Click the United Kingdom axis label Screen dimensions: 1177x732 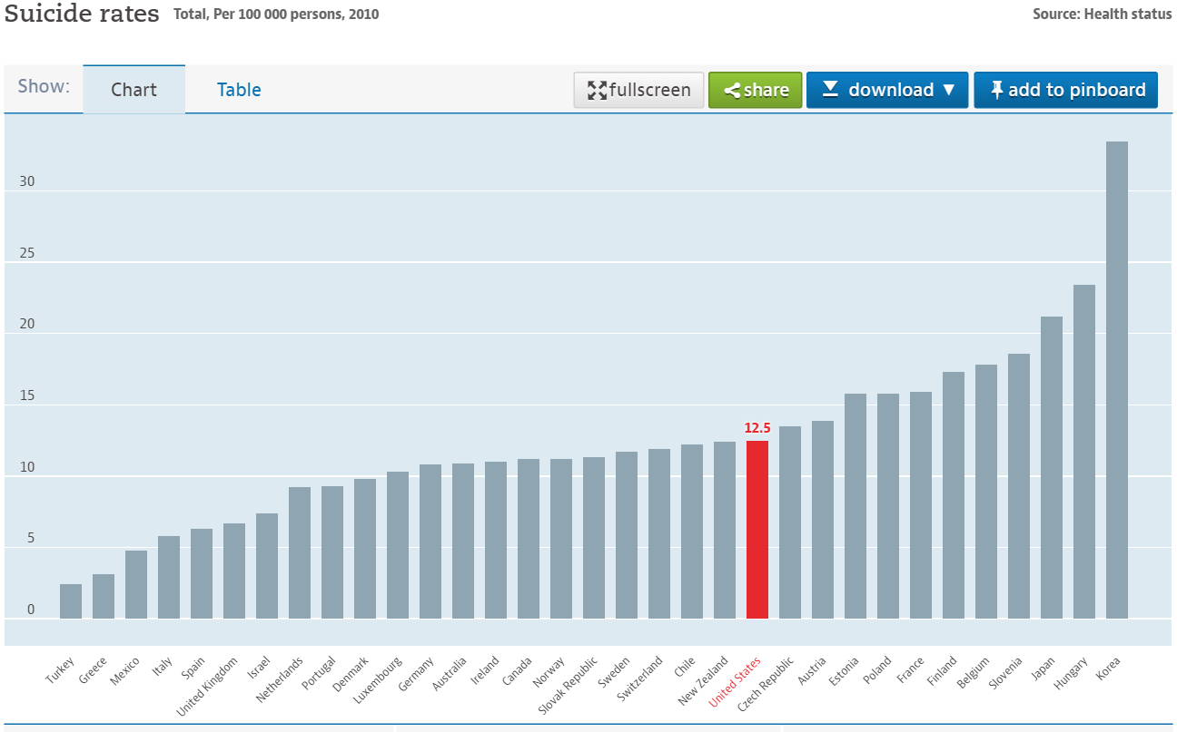click(x=207, y=686)
